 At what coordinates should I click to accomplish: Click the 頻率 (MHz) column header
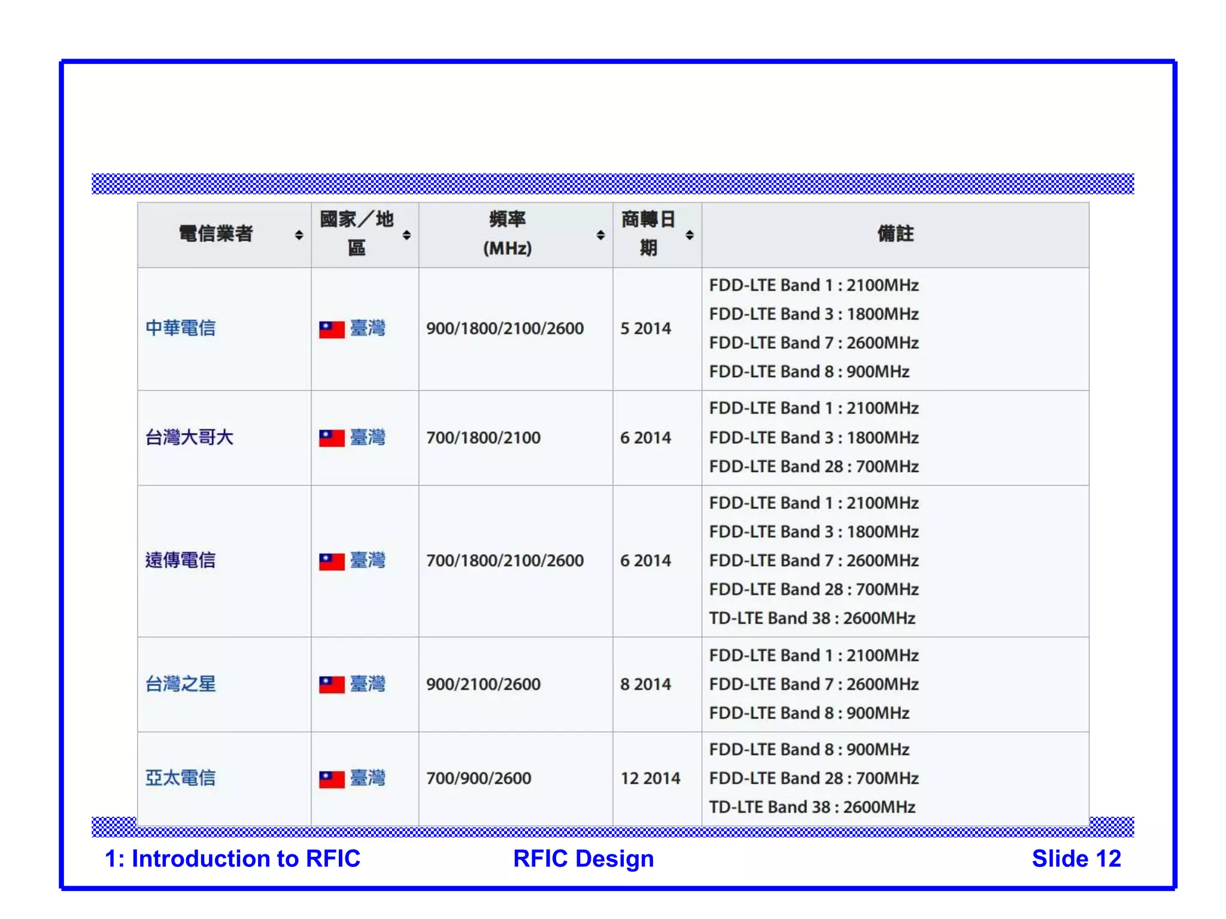click(x=515, y=235)
